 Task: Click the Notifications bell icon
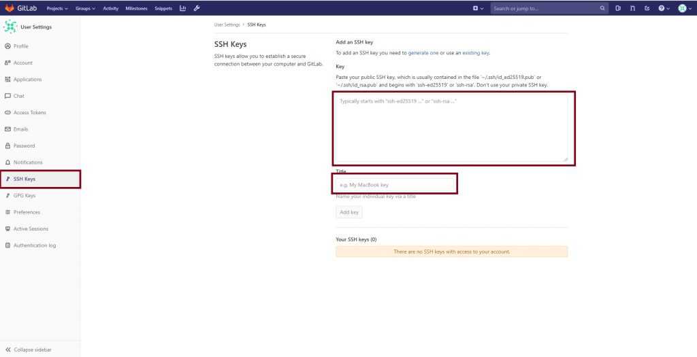coord(7,162)
